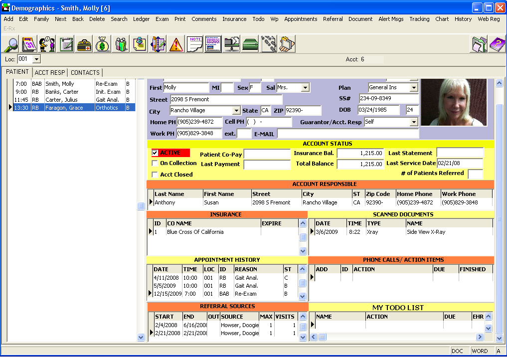Click the My Todo List scroll-right arrow

click(x=480, y=337)
